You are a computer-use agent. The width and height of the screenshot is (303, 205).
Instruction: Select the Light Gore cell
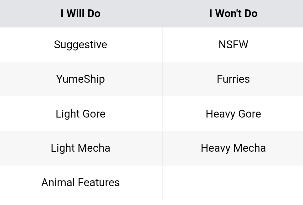tap(80, 114)
